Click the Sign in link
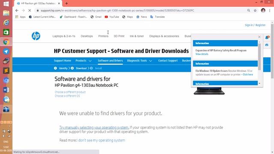Image resolution: width=274 pixels, height=154 pixels. click(249, 25)
